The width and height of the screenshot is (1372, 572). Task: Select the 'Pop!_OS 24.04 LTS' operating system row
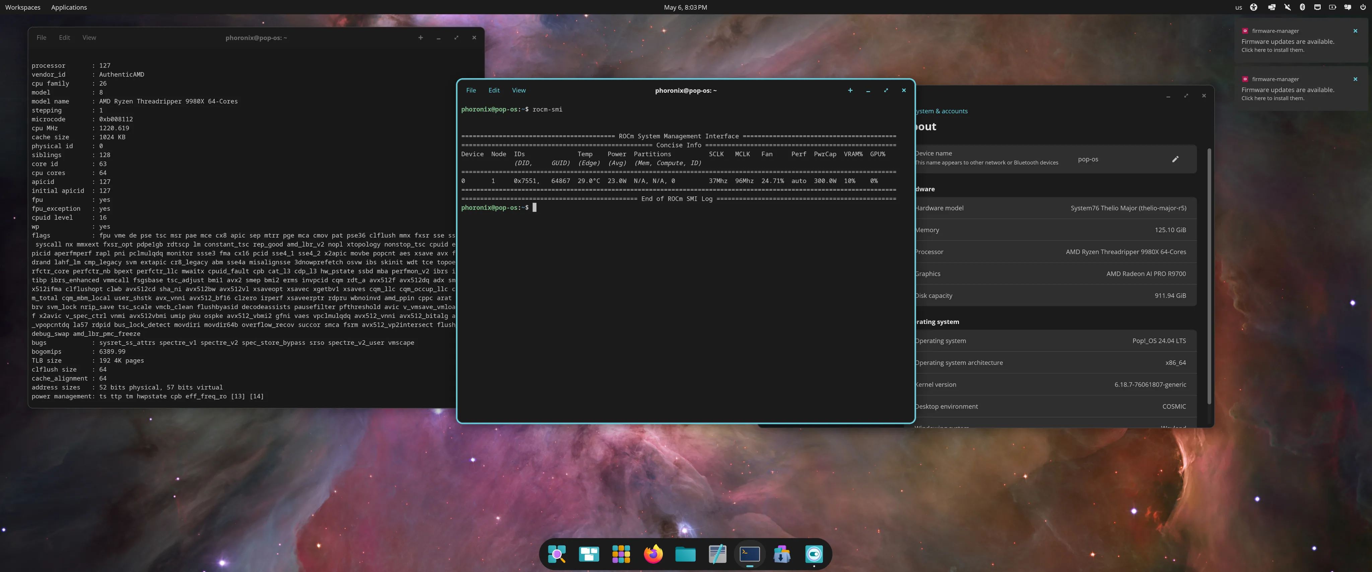1056,341
